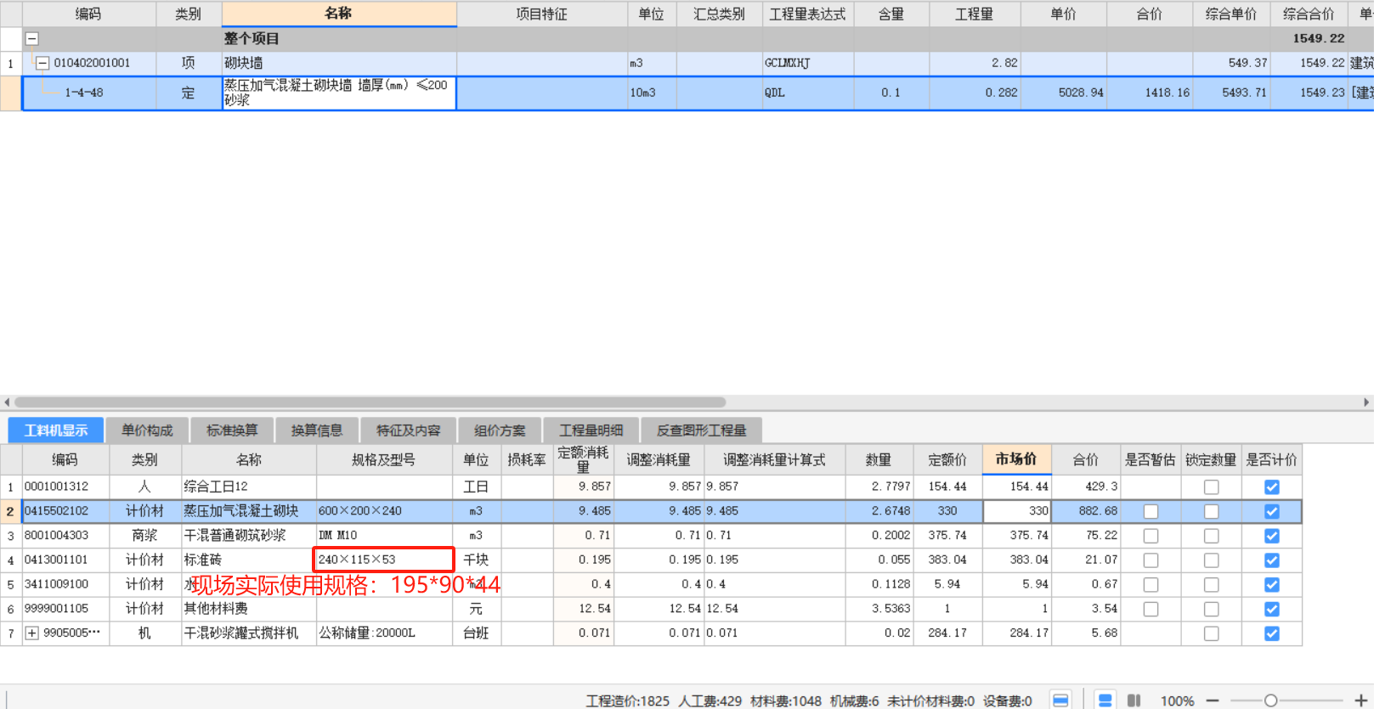Click the 工程量表达式 column header

click(x=808, y=14)
